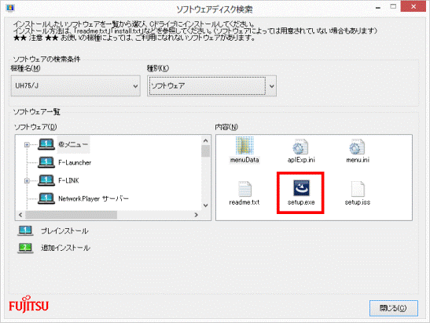Click the window title bar app icon

point(10,8)
